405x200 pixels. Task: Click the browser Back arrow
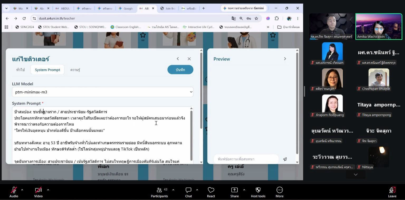coord(7,18)
